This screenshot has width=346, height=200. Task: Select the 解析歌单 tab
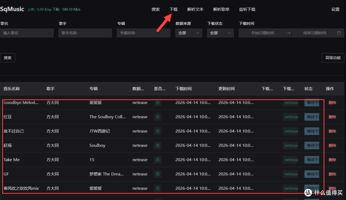pos(221,10)
